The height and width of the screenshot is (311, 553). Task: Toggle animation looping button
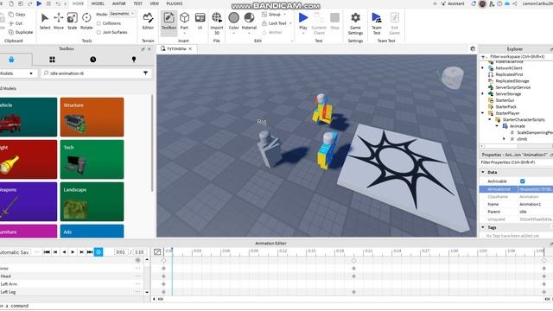(99, 252)
